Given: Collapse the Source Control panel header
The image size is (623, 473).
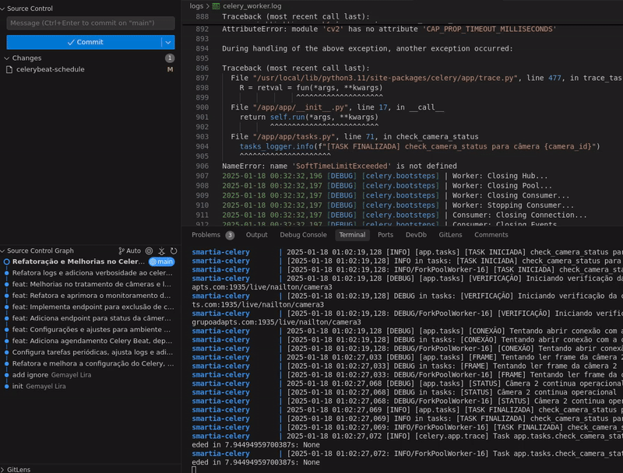Looking at the screenshot, I should pyautogui.click(x=3, y=9).
